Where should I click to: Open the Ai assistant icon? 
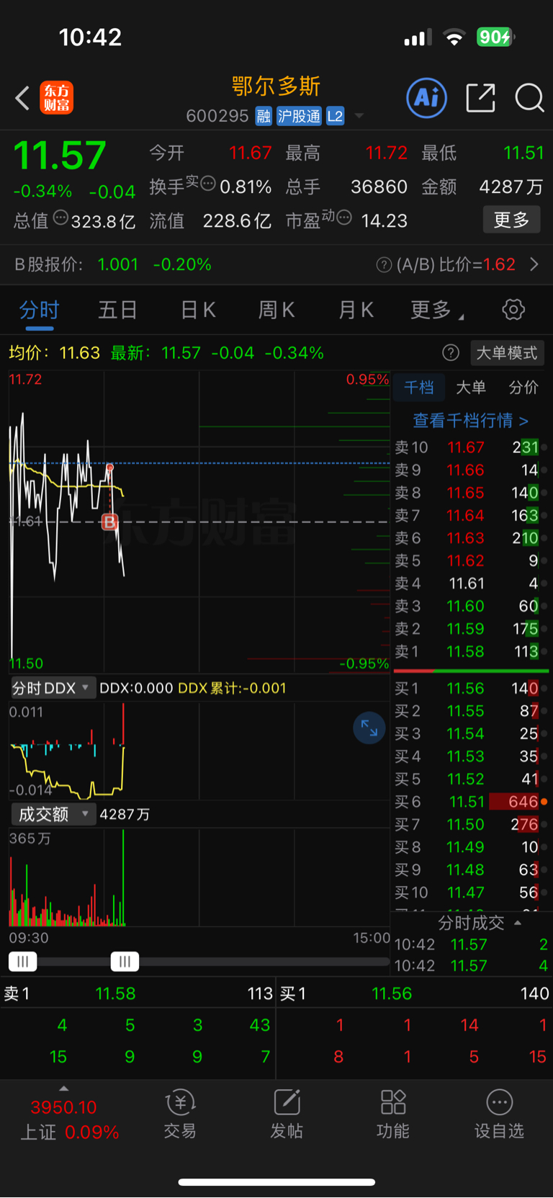tap(427, 98)
